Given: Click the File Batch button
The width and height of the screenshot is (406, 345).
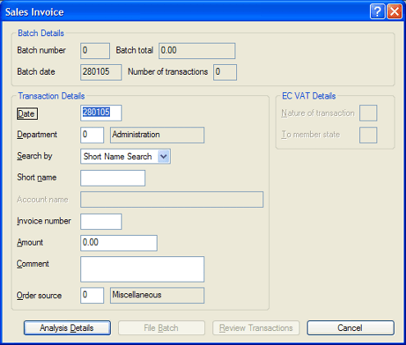Looking at the screenshot, I should click(x=162, y=328).
